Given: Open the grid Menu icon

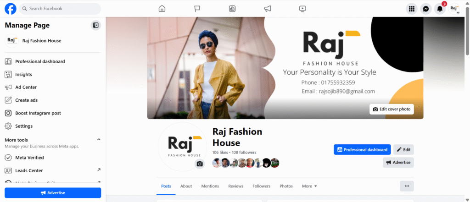Looking at the screenshot, I should [x=412, y=9].
